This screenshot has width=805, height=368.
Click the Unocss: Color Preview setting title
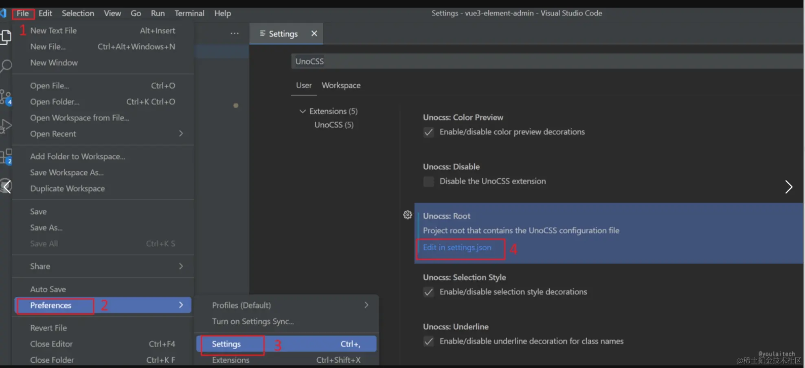point(463,117)
